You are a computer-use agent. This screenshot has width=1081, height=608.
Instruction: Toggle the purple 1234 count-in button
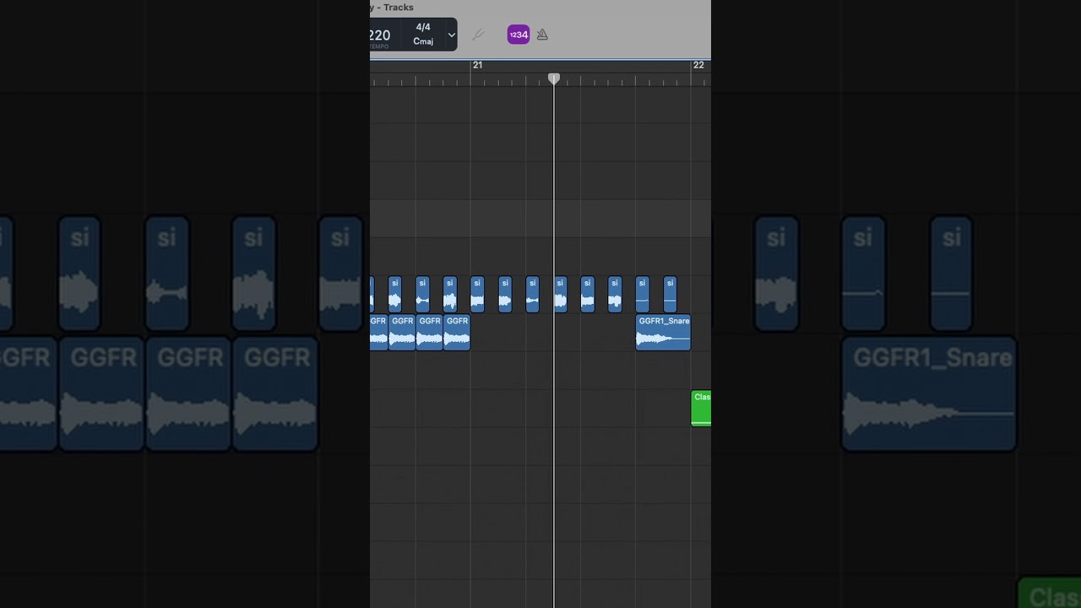point(518,35)
